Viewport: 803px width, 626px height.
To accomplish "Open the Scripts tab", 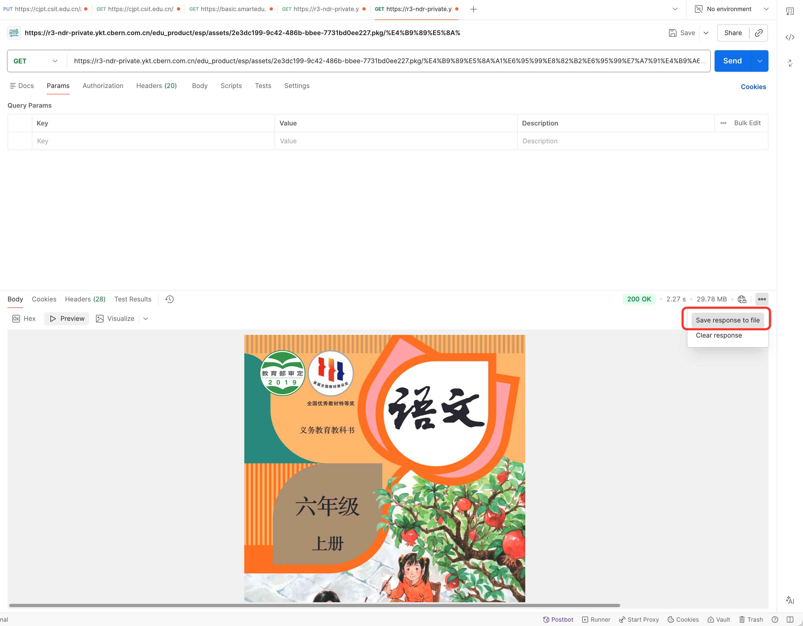I will 231,86.
